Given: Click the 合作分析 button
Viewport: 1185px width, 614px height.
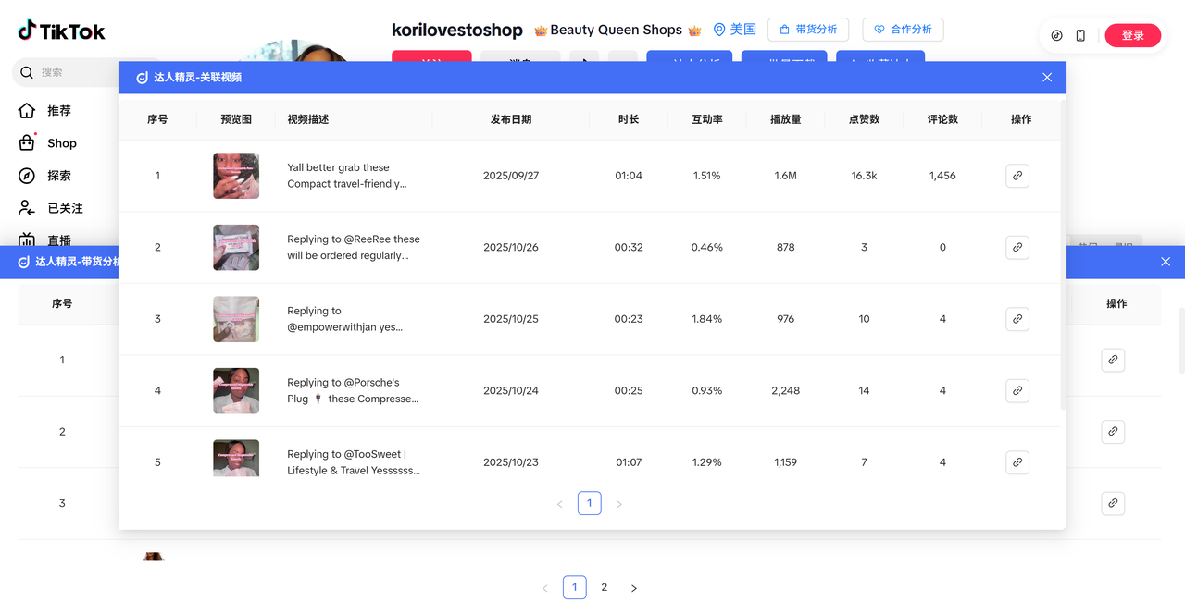Looking at the screenshot, I should click(x=903, y=30).
